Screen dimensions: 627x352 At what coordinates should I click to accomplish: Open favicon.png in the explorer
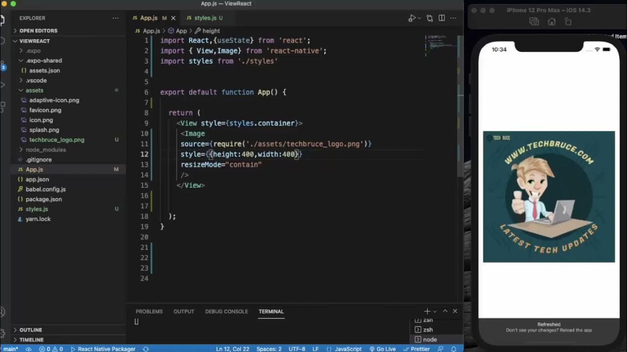tap(68, 110)
